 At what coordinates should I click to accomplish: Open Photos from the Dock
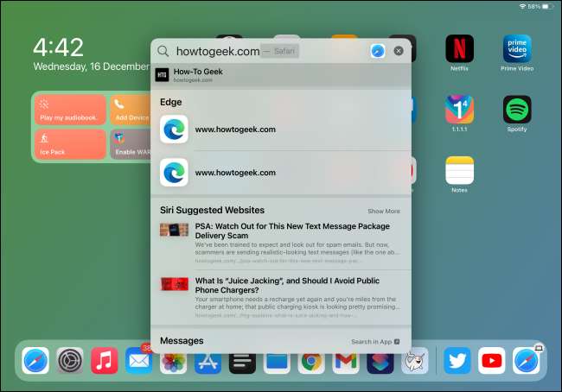pyautogui.click(x=173, y=364)
